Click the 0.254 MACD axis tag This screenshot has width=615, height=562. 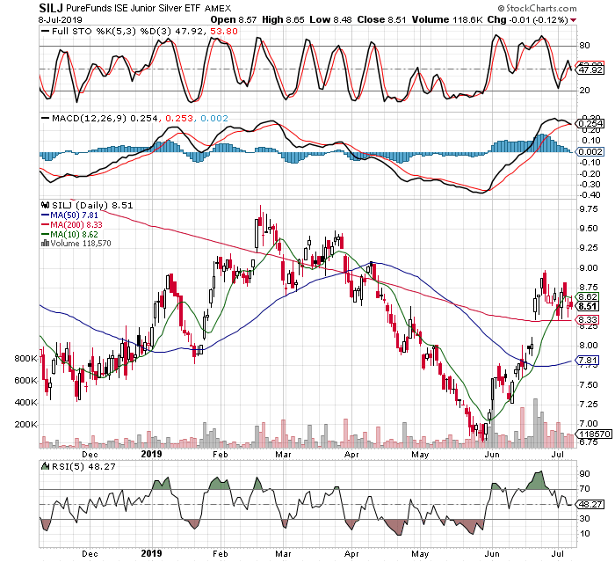(x=590, y=124)
